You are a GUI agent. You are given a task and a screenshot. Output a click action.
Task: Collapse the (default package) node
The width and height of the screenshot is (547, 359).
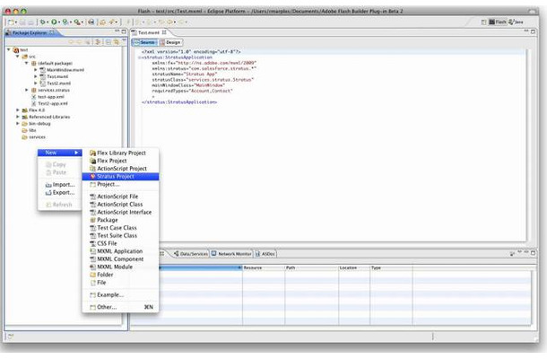[x=27, y=63]
